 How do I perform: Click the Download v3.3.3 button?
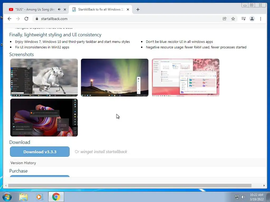pos(40,152)
